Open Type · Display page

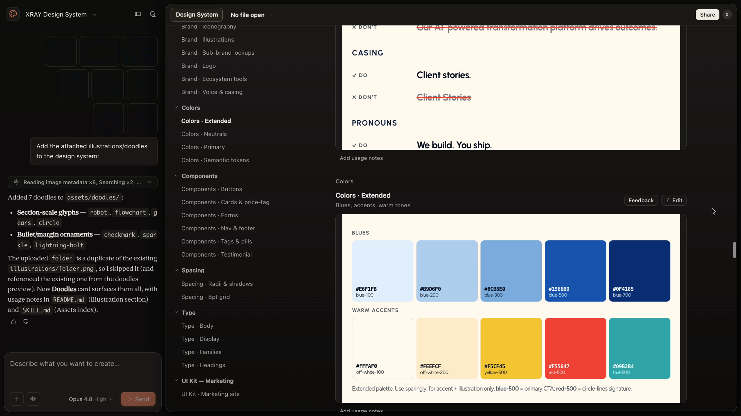coord(200,339)
